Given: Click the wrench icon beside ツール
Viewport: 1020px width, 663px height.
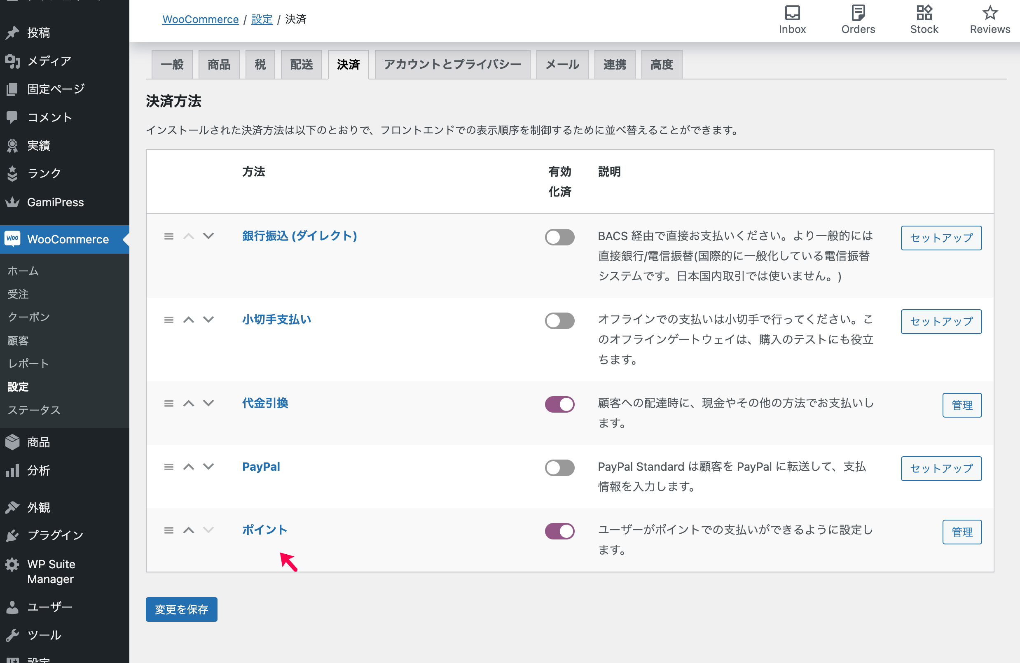Looking at the screenshot, I should click(x=12, y=635).
